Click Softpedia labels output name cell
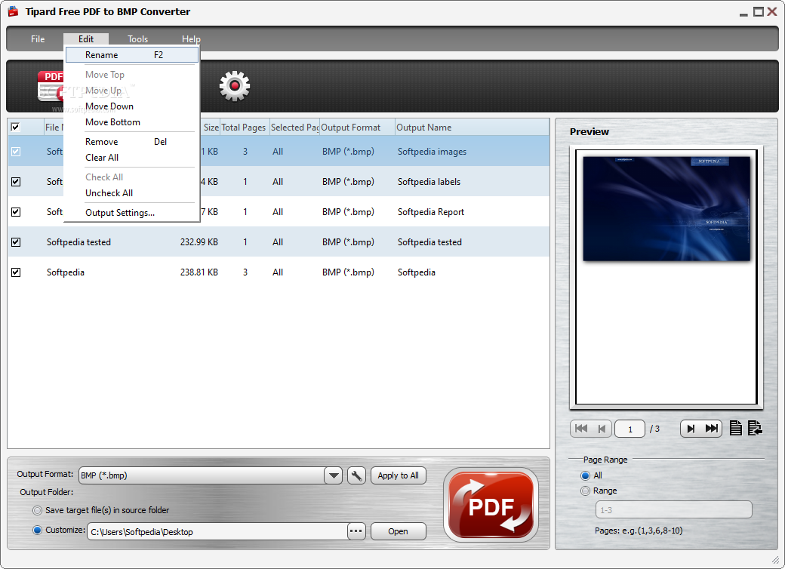 (429, 182)
